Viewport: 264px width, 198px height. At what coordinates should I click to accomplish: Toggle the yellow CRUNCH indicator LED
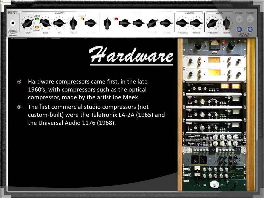pyautogui.click(x=82, y=19)
